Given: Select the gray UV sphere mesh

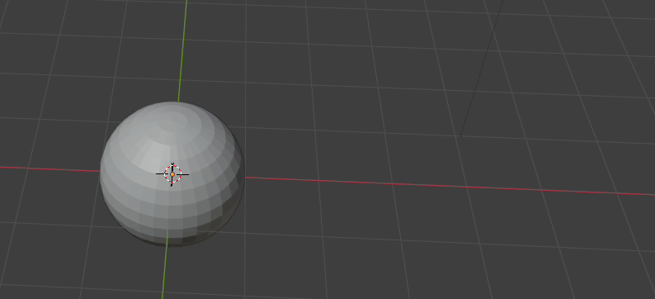Looking at the screenshot, I should [x=172, y=173].
